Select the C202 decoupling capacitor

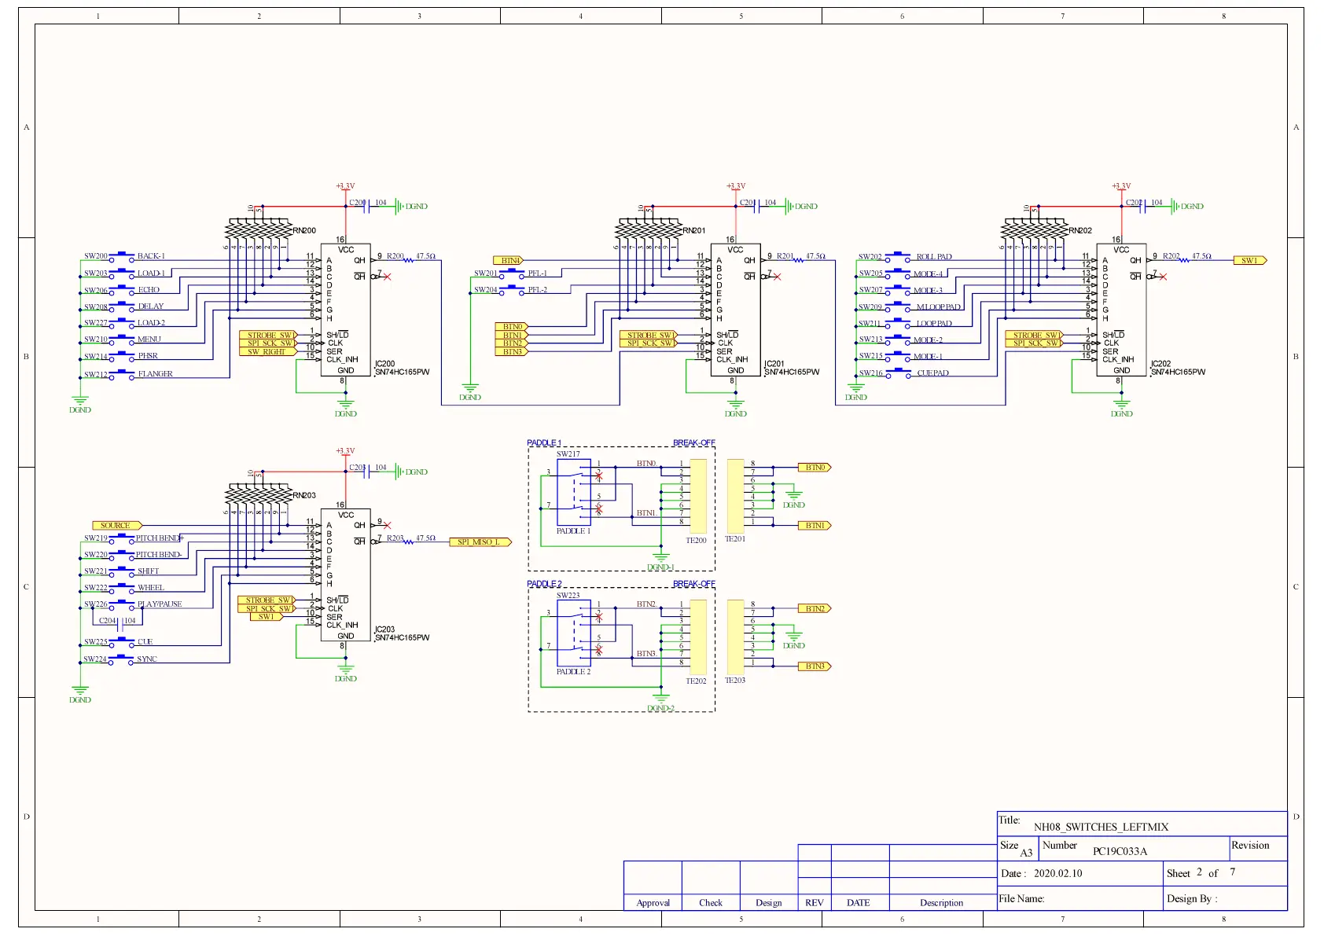point(1144,205)
